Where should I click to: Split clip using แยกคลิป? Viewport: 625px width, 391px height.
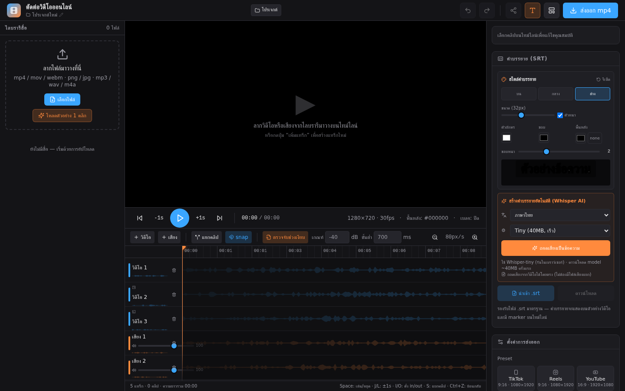coord(207,237)
